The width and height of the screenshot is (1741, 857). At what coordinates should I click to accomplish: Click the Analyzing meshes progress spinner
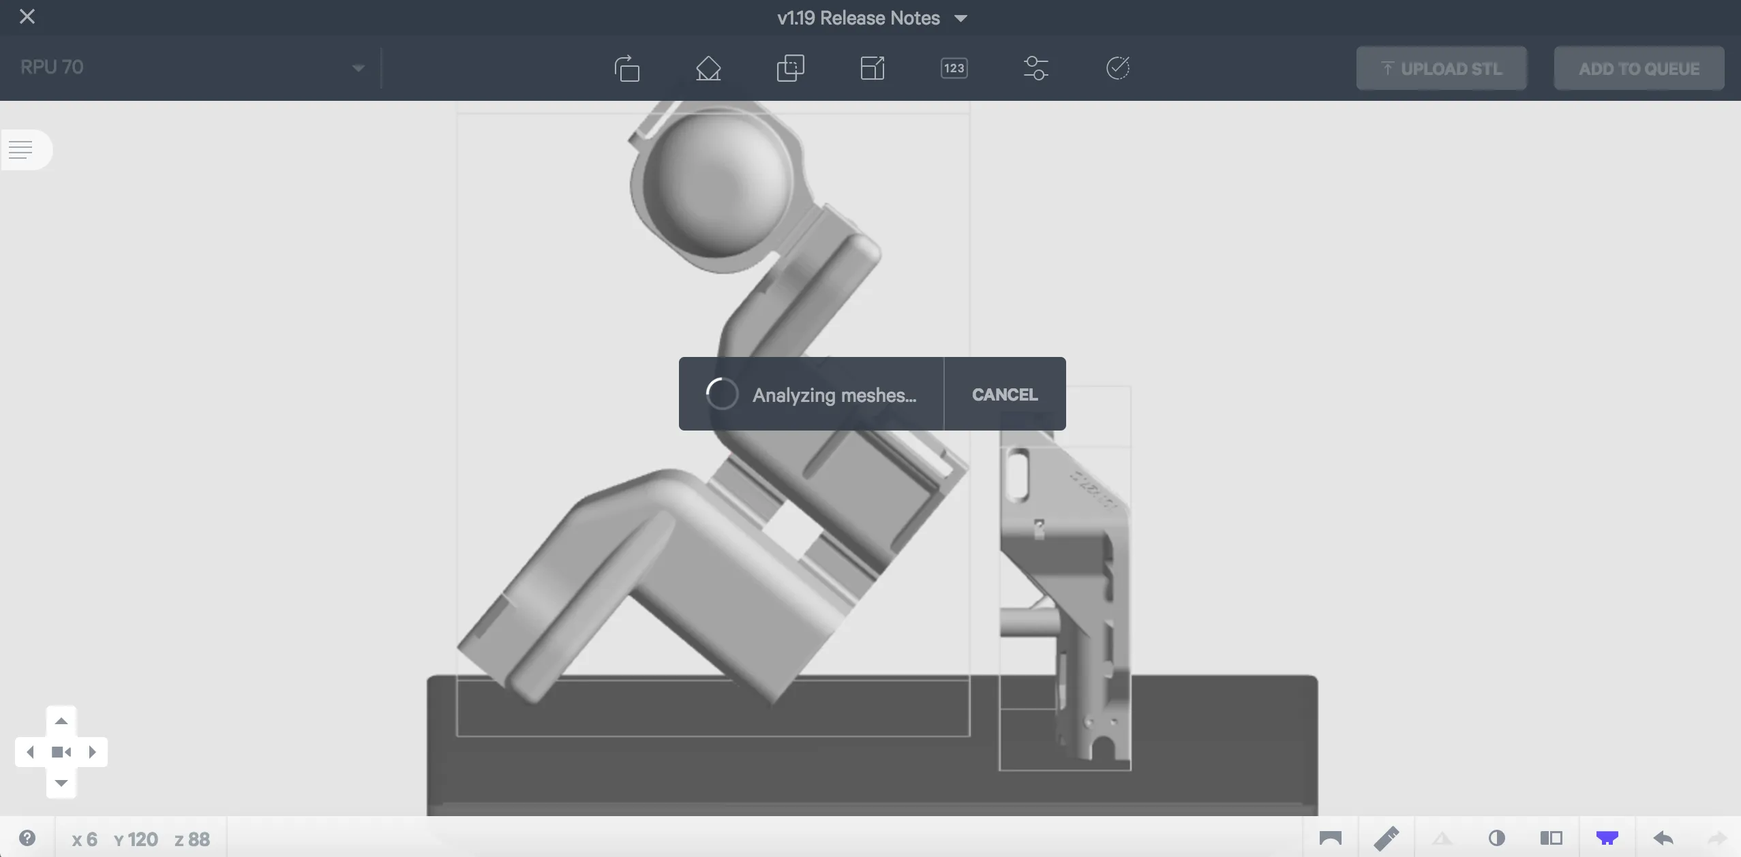722,394
